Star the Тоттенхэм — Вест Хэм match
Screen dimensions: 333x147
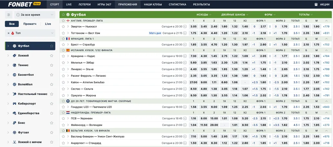pos(63,33)
